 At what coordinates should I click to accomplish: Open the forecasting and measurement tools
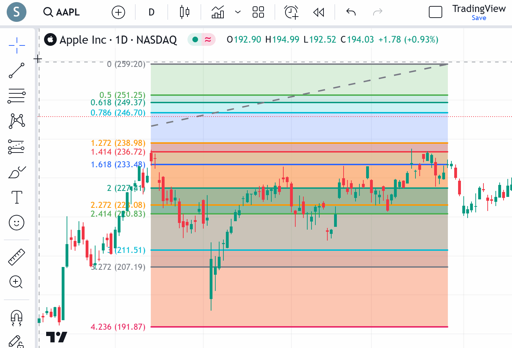pos(17,147)
